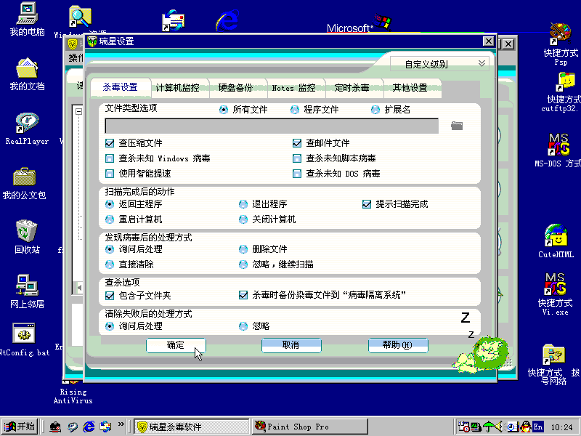Select the 程序文件 radio option
Viewport: 581px width, 436px height.
click(x=295, y=110)
